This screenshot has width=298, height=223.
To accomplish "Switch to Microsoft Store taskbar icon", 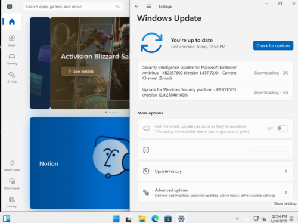I will [x=168, y=219].
